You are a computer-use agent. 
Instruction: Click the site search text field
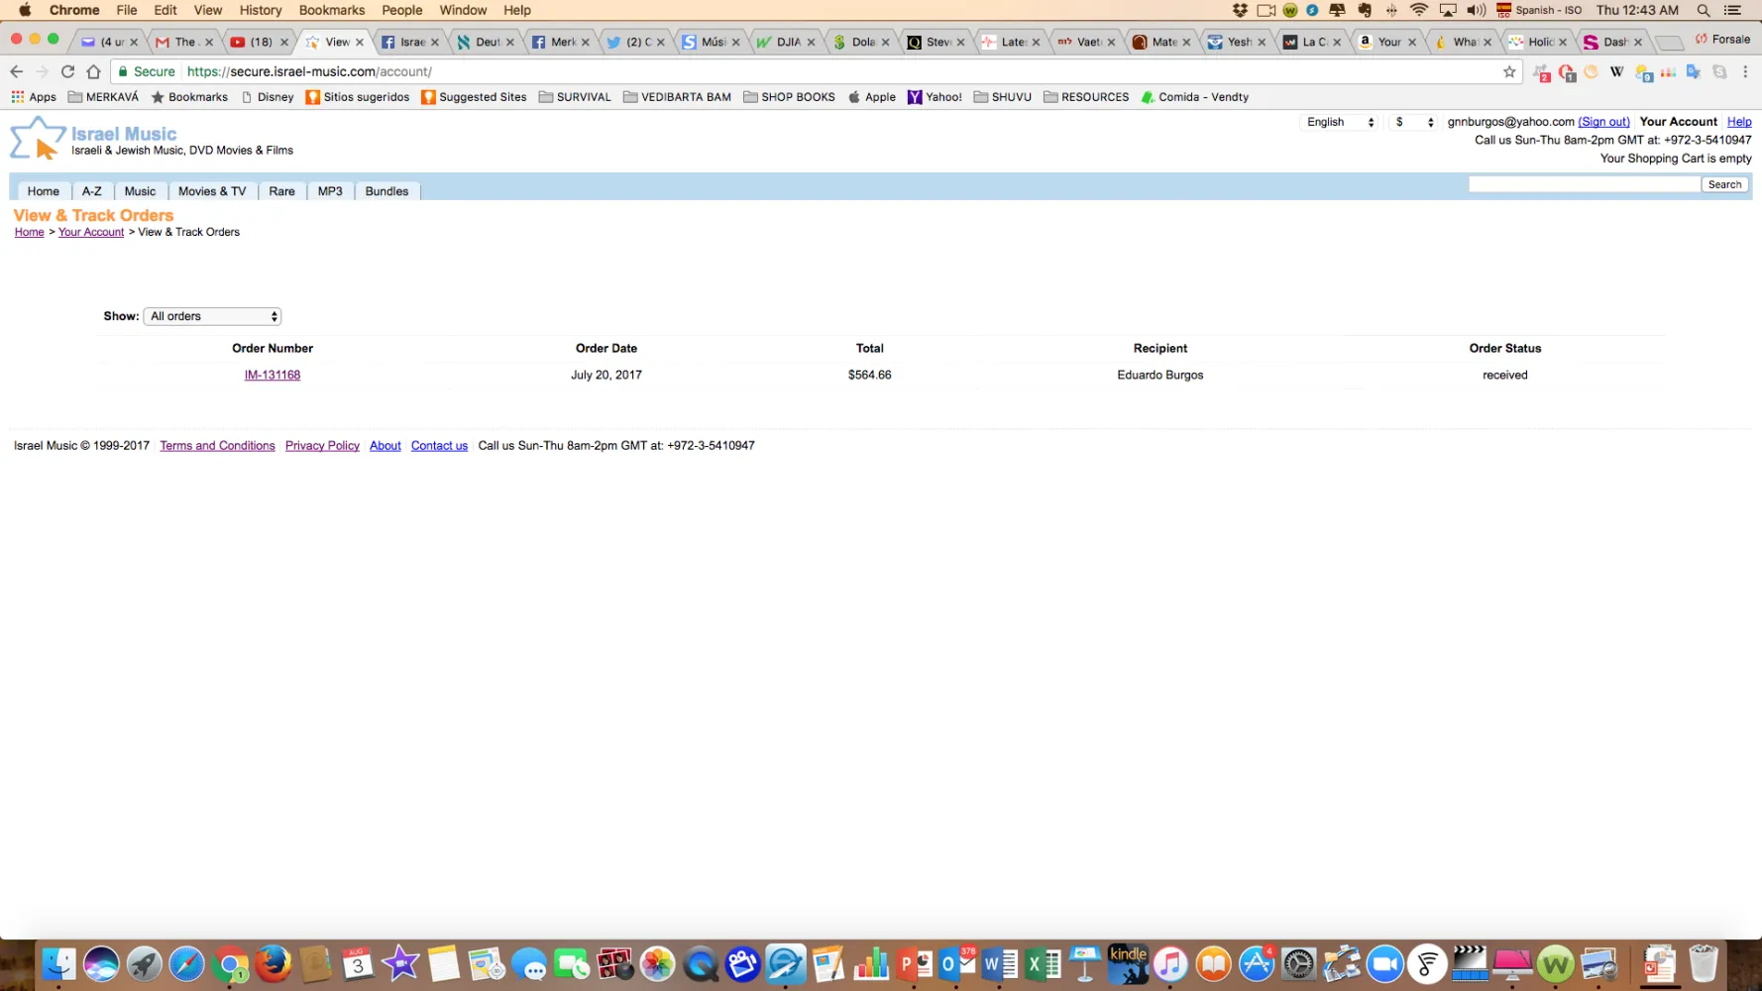pos(1584,184)
